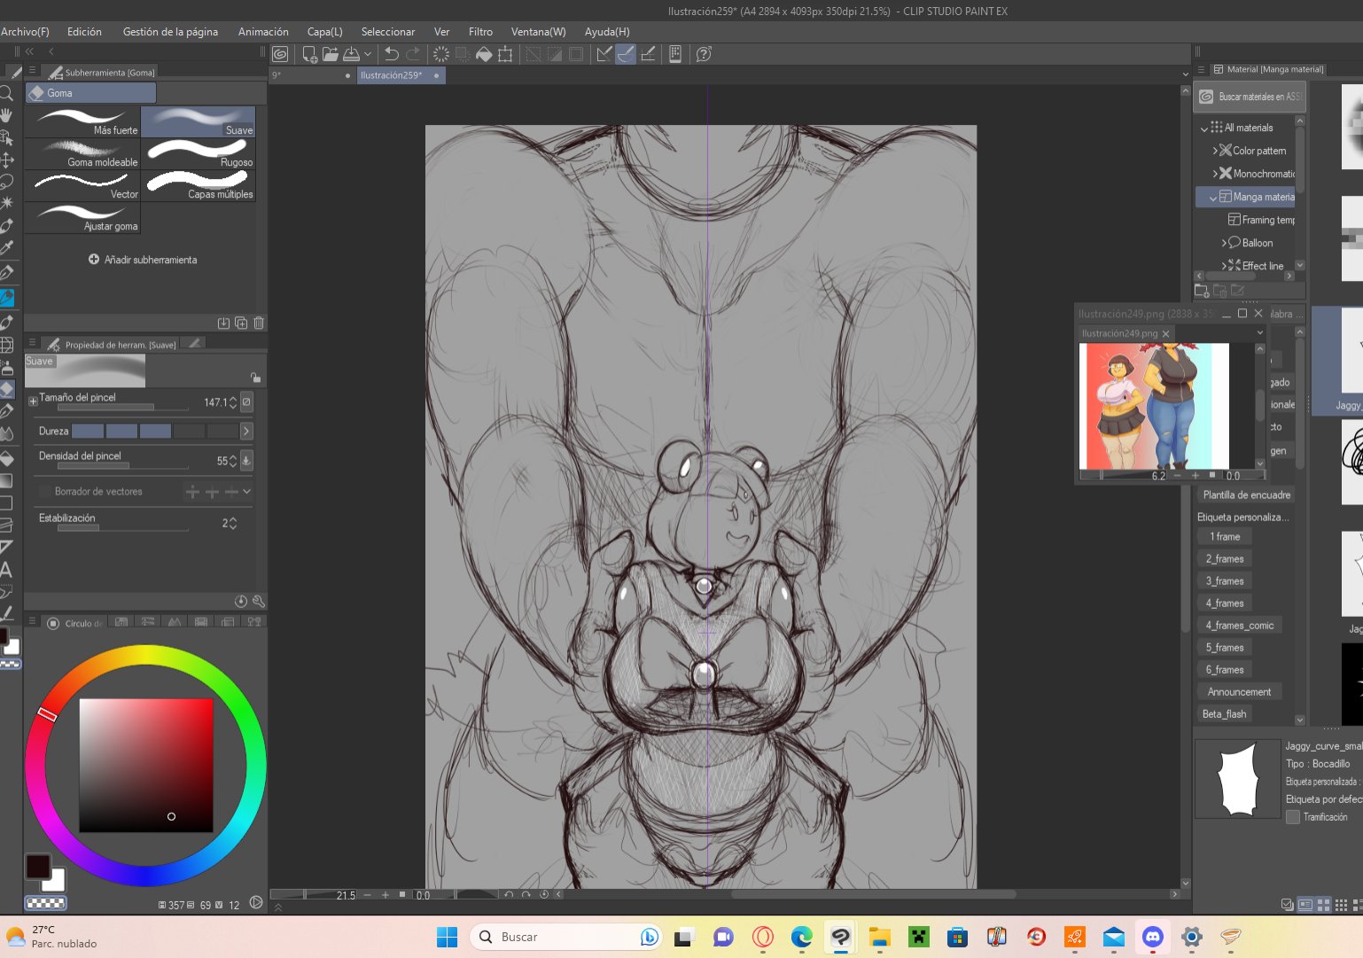1363x958 pixels.
Task: Select the 4_frames_comic tag
Action: [x=1240, y=626]
